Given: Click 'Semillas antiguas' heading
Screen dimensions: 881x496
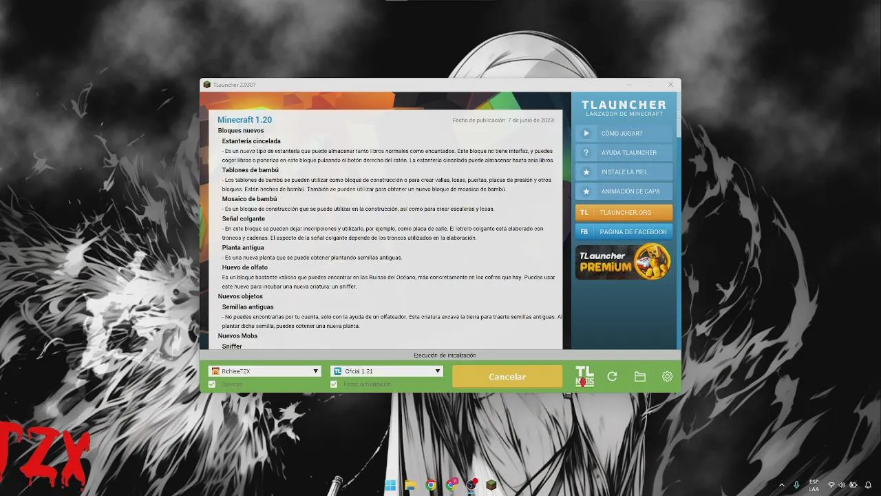Looking at the screenshot, I should (x=248, y=307).
